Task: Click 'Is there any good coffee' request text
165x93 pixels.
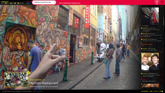Action: click(x=152, y=76)
